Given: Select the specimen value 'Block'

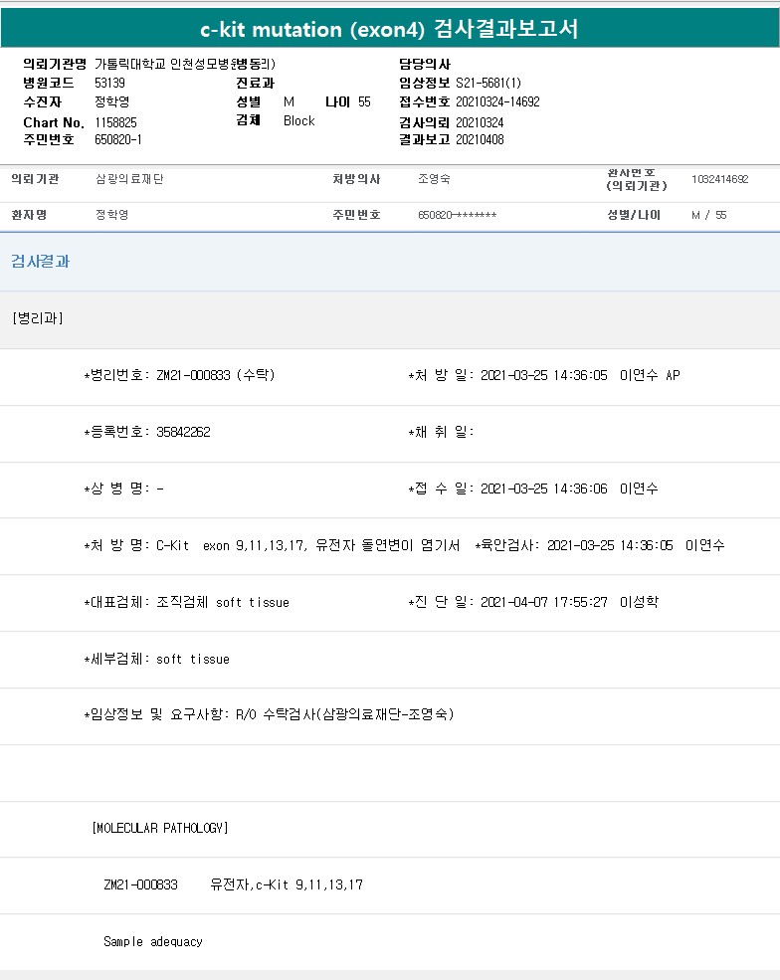Looking at the screenshot, I should point(298,120).
